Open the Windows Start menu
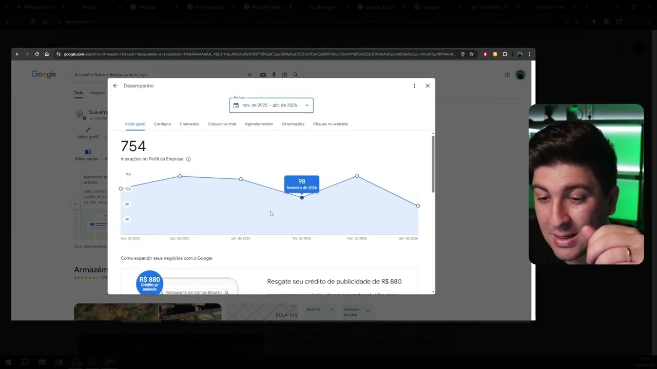 coord(8,362)
